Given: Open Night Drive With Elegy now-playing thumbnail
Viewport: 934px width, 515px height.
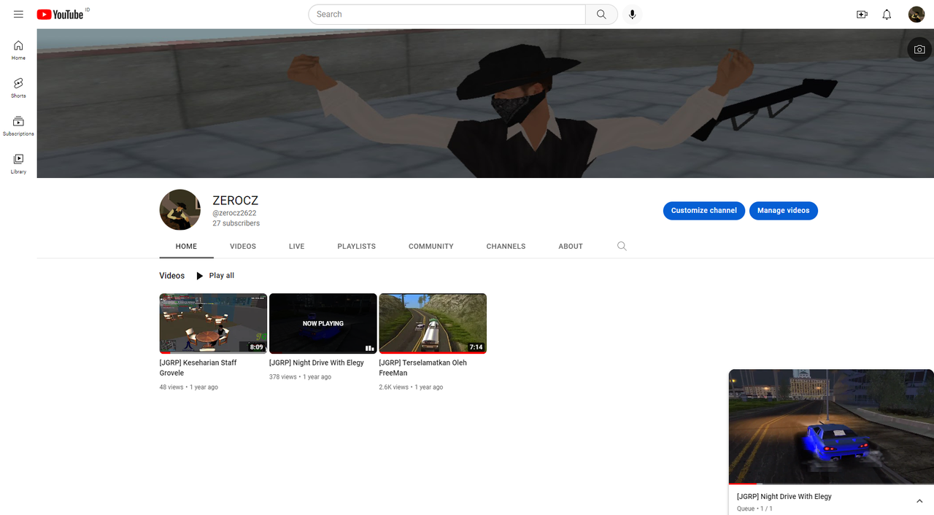Looking at the screenshot, I should 323,323.
